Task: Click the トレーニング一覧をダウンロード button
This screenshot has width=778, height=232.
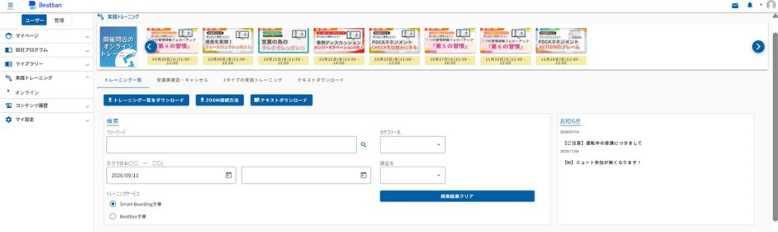Action: [x=146, y=100]
